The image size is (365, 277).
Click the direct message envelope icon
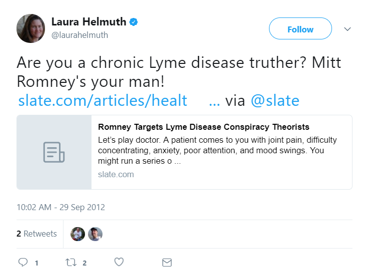[x=167, y=263]
